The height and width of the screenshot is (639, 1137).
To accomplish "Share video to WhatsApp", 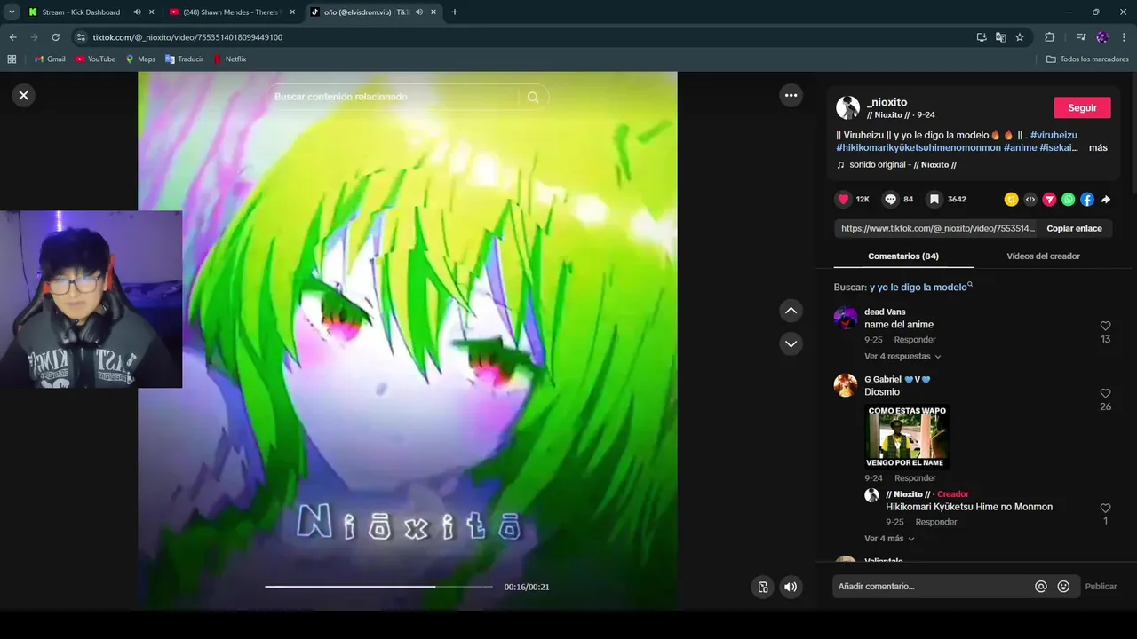I will (x=1068, y=200).
